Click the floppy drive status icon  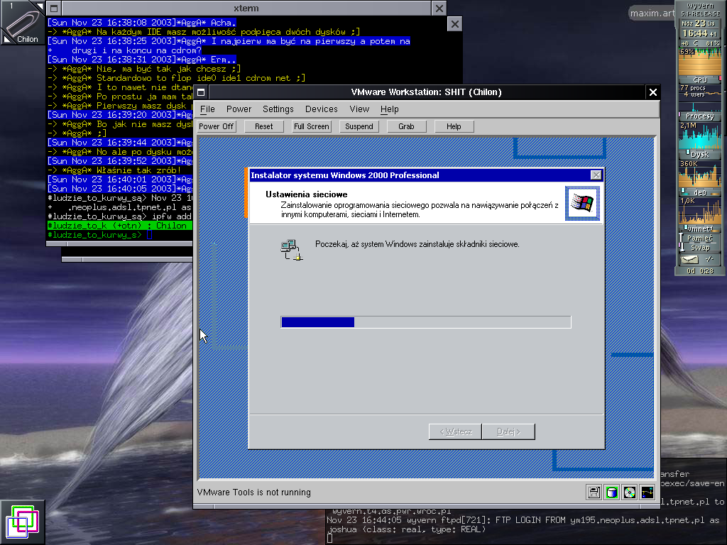pyautogui.click(x=594, y=492)
